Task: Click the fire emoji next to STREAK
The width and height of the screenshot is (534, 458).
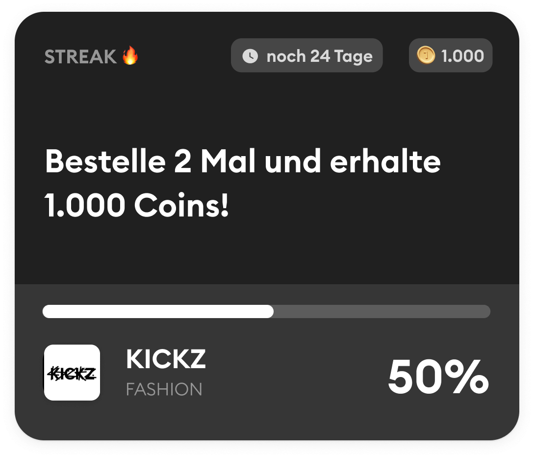Action: click(x=130, y=55)
